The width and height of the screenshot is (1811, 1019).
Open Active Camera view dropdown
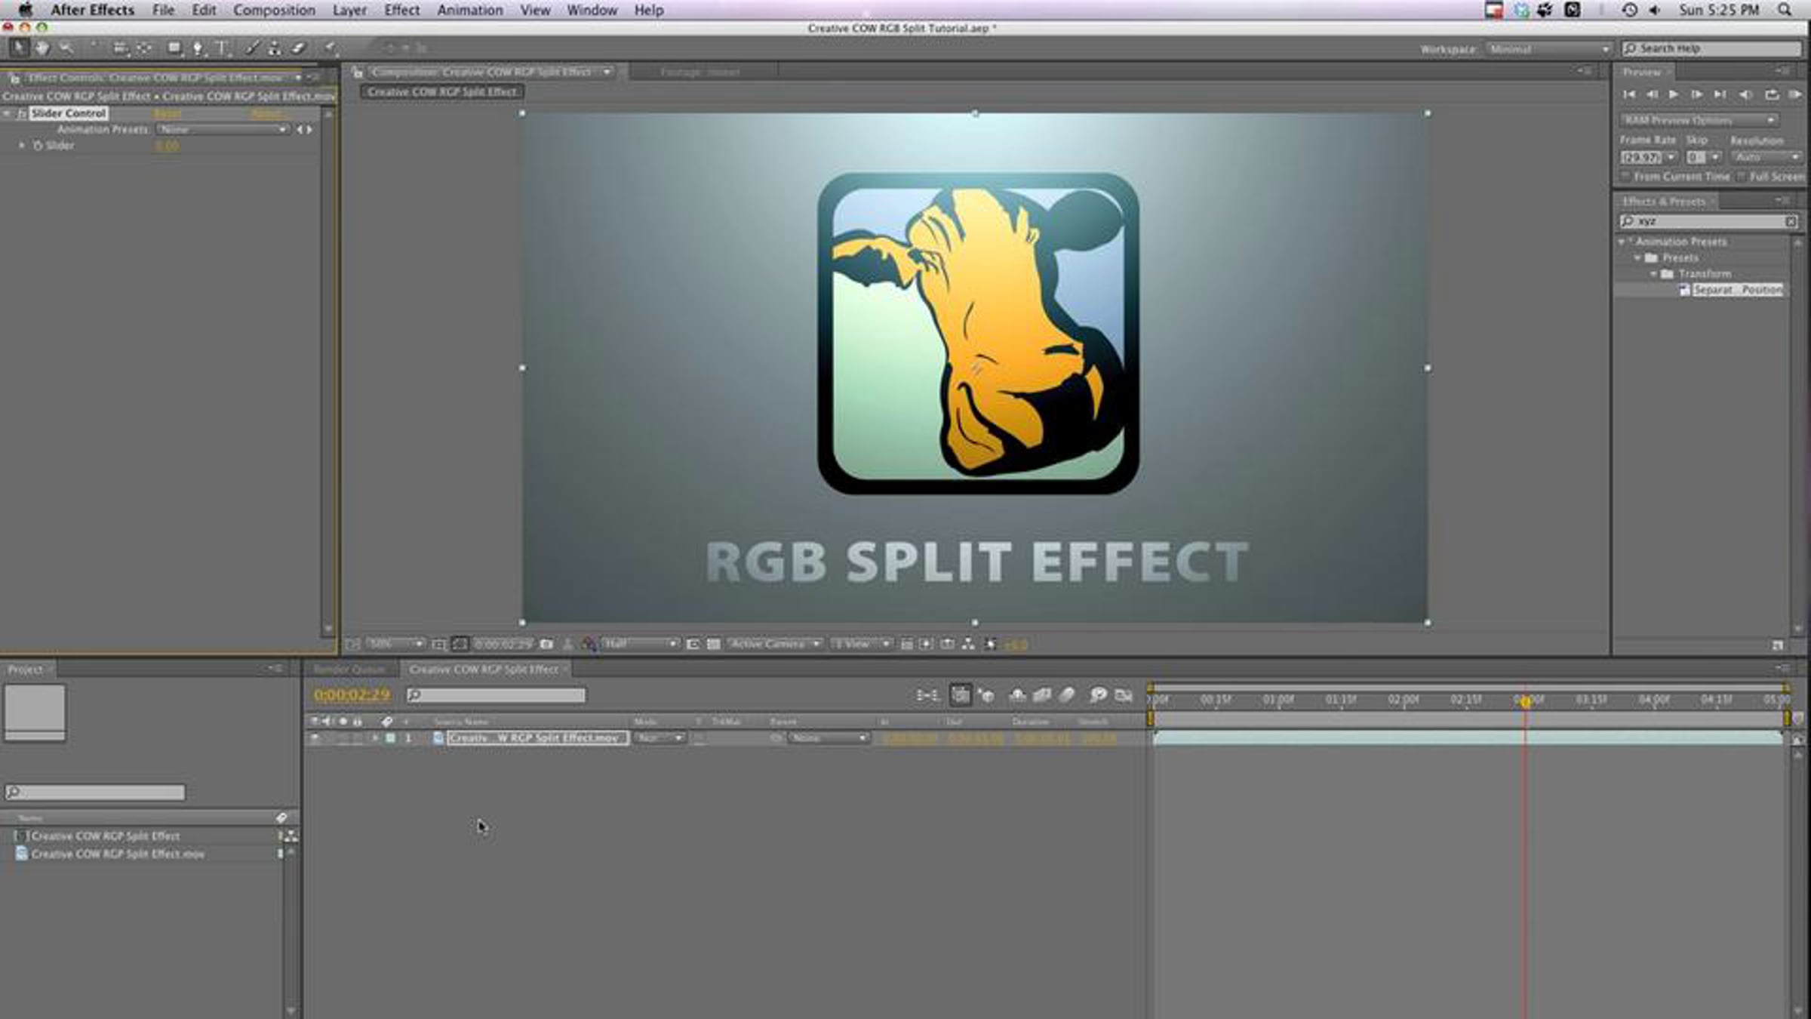point(774,644)
